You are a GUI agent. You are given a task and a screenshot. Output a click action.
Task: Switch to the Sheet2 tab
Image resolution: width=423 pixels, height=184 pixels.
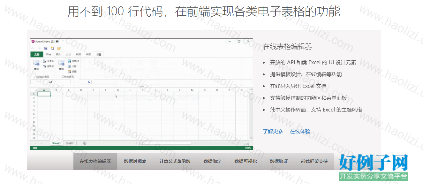70,143
